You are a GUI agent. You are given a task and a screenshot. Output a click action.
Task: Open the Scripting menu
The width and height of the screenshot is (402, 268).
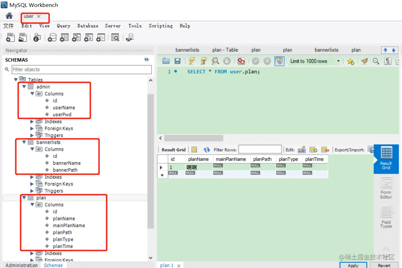161,26
